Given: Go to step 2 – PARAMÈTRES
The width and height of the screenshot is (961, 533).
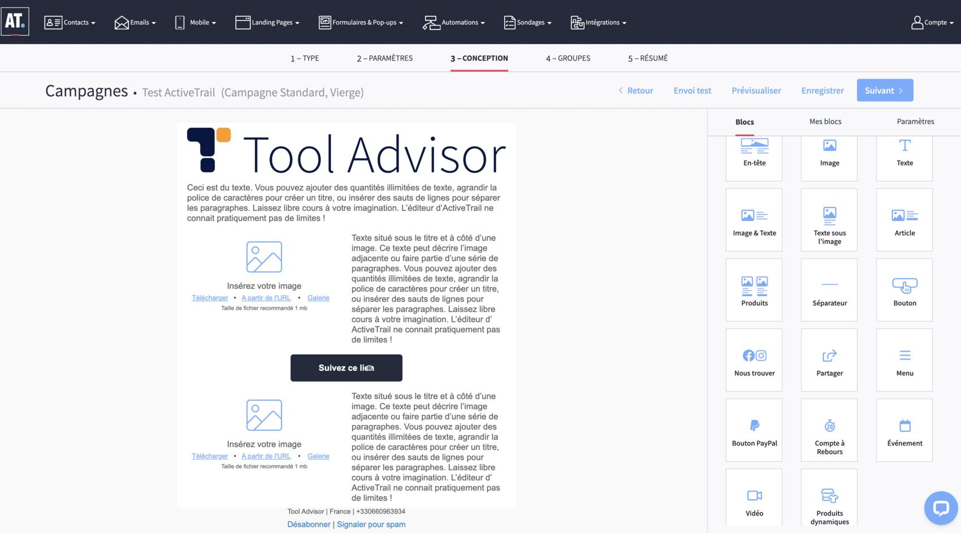Looking at the screenshot, I should point(384,58).
